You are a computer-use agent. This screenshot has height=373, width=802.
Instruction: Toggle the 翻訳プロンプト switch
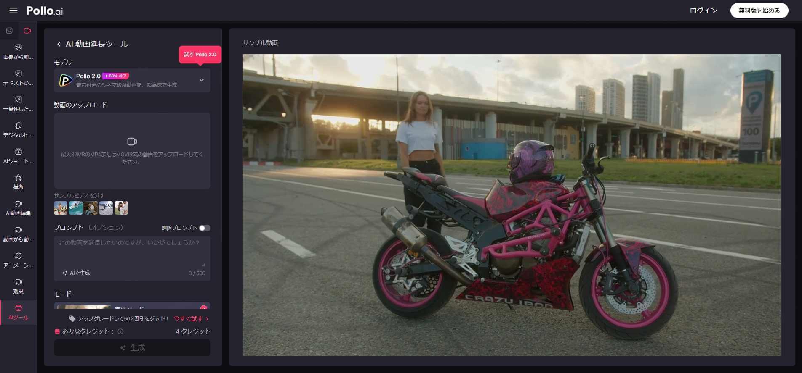[204, 228]
